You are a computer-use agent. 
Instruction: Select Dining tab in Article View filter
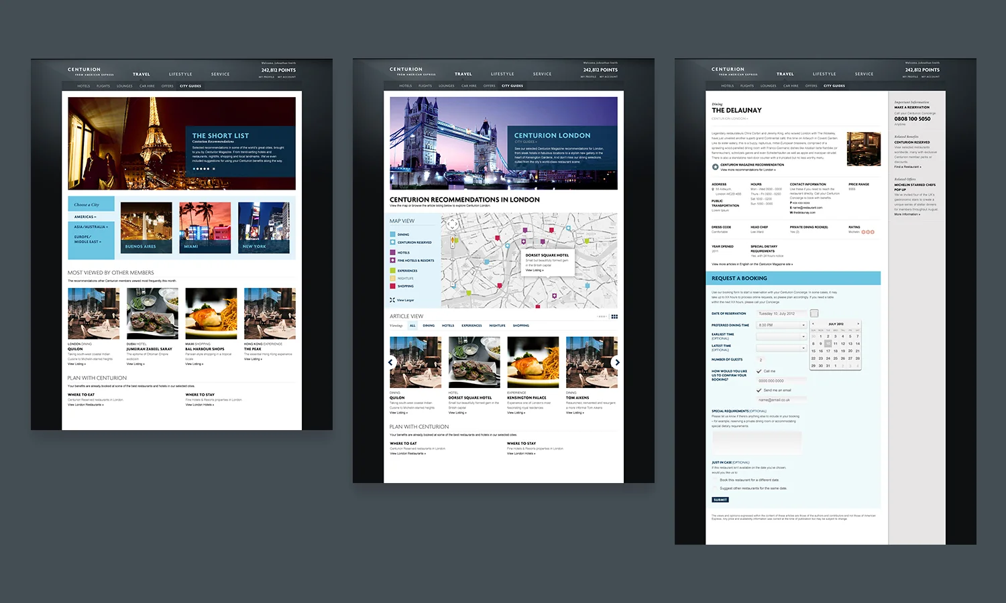point(429,326)
